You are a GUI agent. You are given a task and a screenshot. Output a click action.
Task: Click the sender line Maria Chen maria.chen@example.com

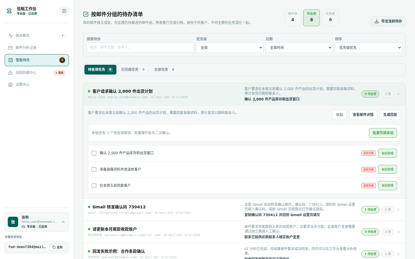click(118, 97)
